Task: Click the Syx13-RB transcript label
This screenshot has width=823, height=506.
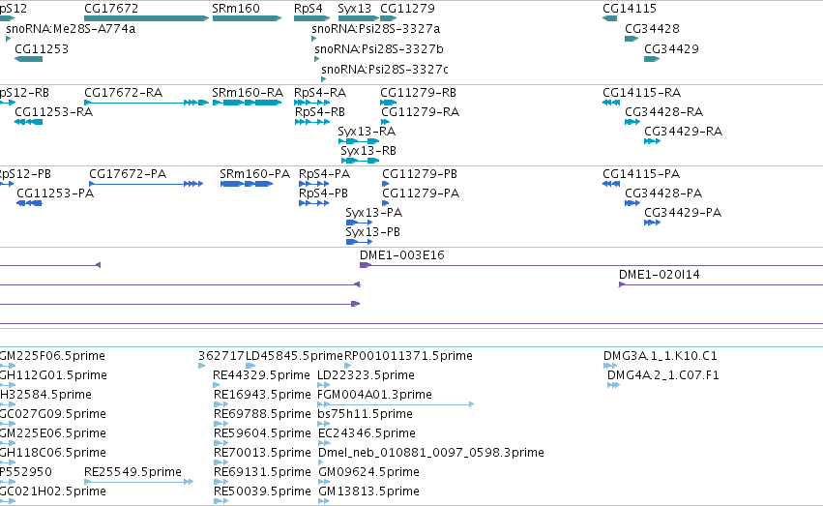Action: tap(368, 151)
